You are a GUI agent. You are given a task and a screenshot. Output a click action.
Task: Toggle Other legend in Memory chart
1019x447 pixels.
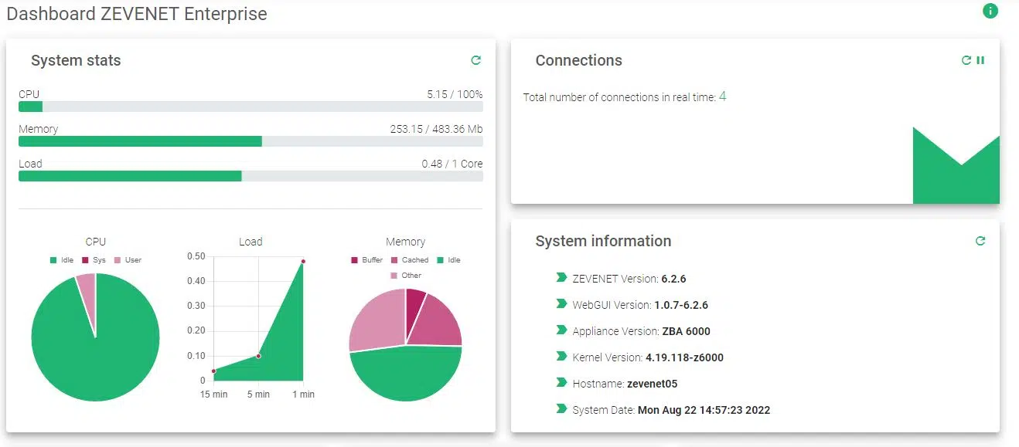(405, 276)
